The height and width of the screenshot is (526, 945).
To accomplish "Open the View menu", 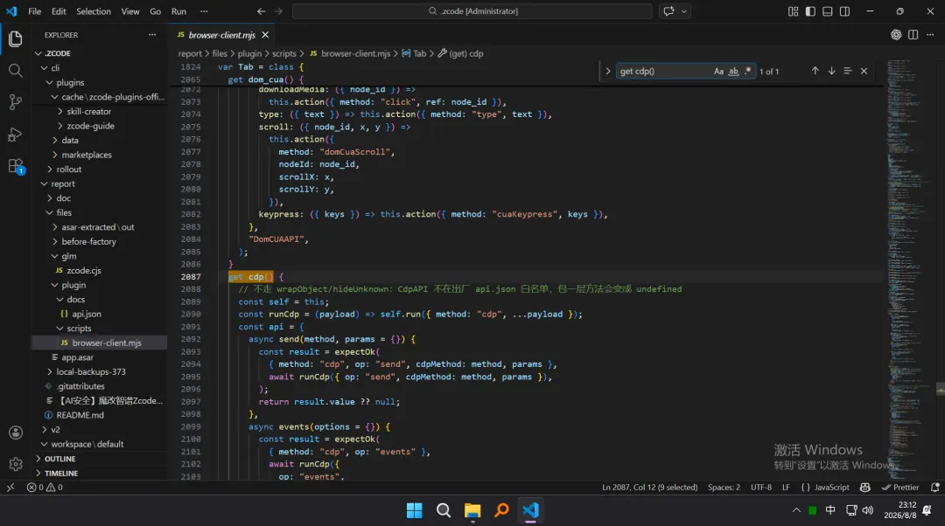I will pyautogui.click(x=130, y=11).
